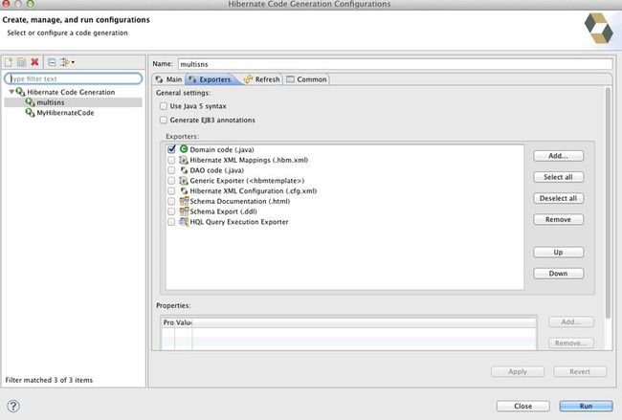Click the Name field containing multisns
Screen dimensions: 622x420
point(395,64)
